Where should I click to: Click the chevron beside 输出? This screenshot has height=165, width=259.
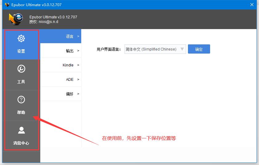point(78,51)
